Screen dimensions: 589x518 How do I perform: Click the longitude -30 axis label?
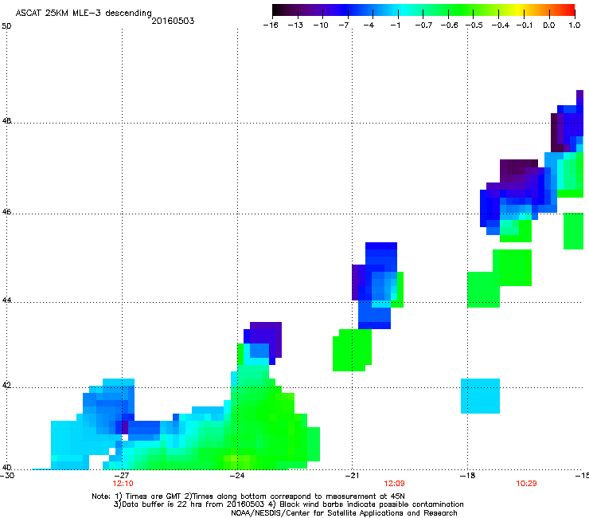7,476
